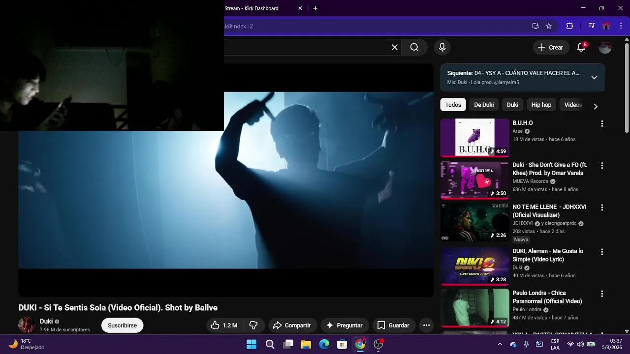This screenshot has width=630, height=354.
Task: Bookmark this page with the star
Action: (549, 26)
